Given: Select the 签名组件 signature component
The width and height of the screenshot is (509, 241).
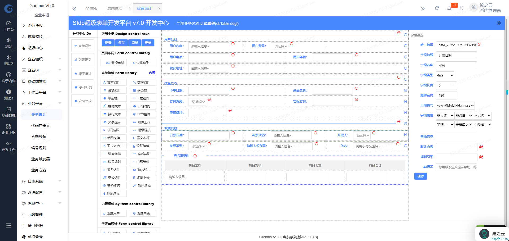Looking at the screenshot, I should [113, 170].
